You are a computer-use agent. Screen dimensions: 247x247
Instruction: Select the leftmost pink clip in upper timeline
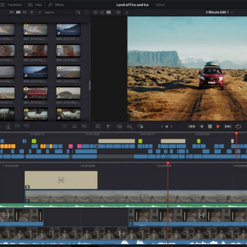[71, 146]
